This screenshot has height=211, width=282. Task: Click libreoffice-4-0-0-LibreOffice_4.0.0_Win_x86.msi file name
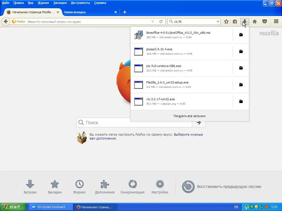pos(178,33)
